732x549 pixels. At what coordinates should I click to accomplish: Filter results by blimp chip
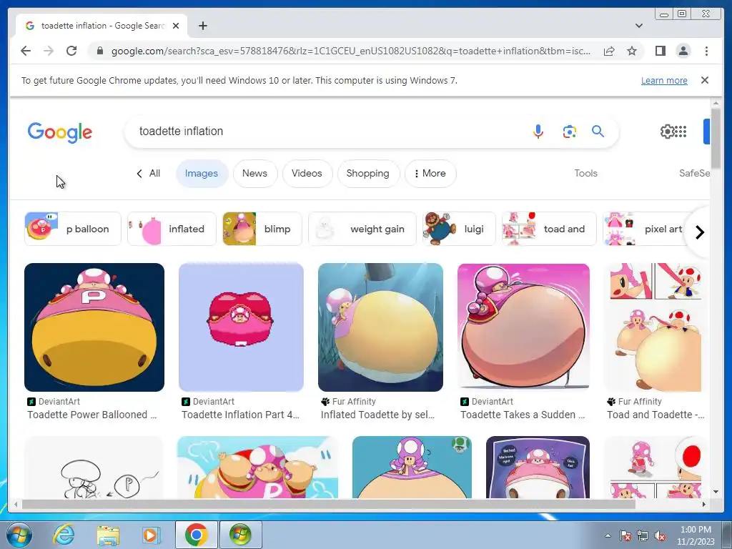pyautogui.click(x=262, y=229)
